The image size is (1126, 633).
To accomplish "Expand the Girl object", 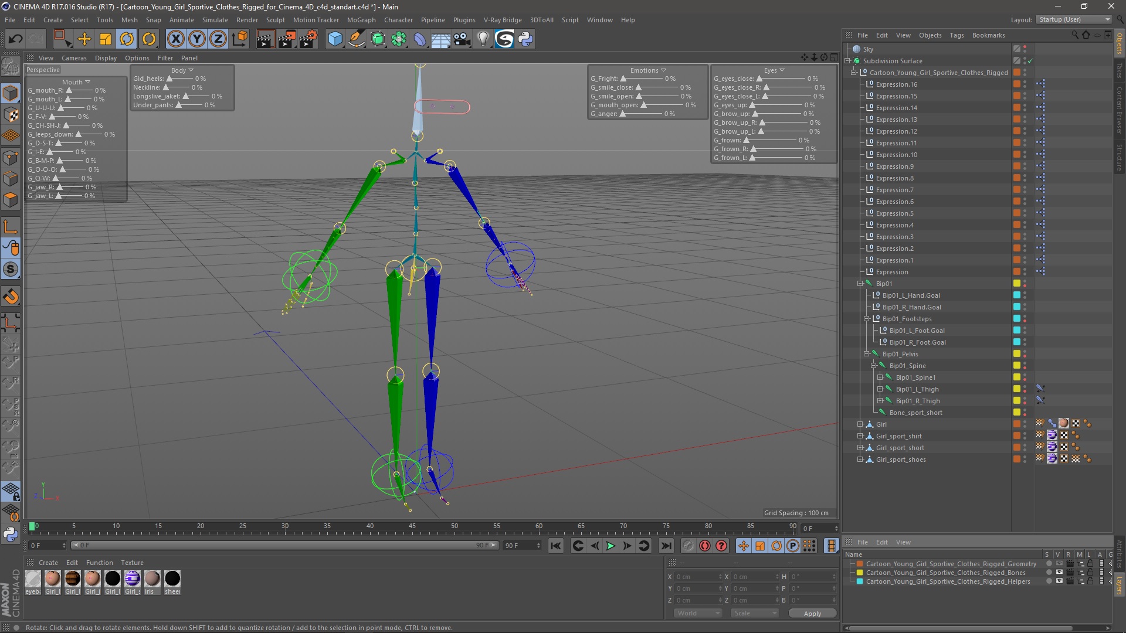I will coord(860,424).
